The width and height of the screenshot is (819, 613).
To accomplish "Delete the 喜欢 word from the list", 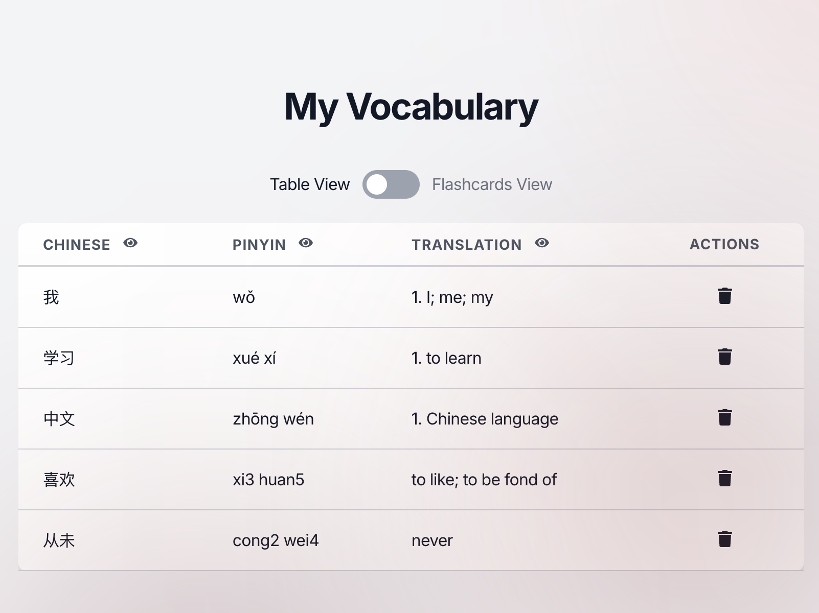I will (x=724, y=479).
